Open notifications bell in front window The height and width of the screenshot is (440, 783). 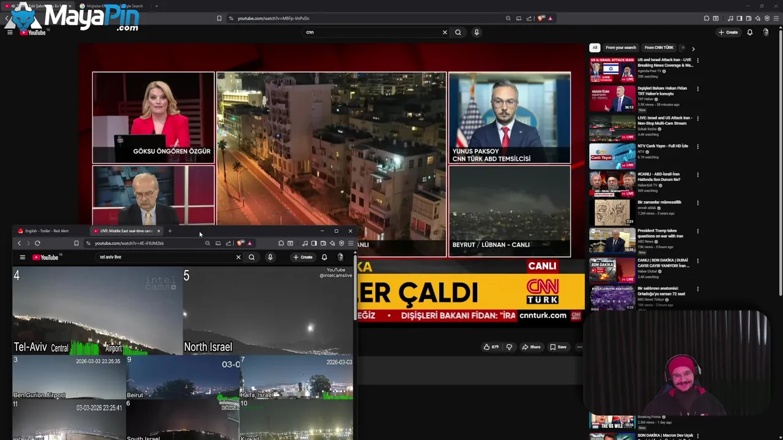[x=324, y=257]
